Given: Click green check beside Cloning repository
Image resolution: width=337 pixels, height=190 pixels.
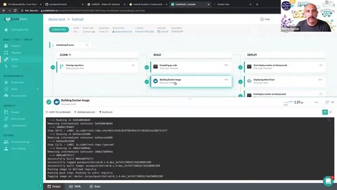Looking at the screenshot, I should (x=53, y=67).
